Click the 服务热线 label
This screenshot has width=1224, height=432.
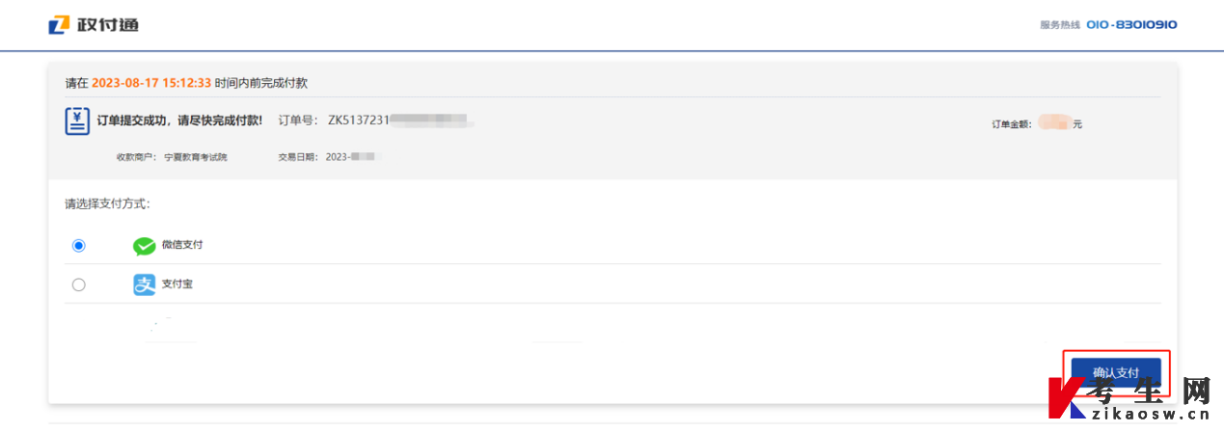(1060, 25)
